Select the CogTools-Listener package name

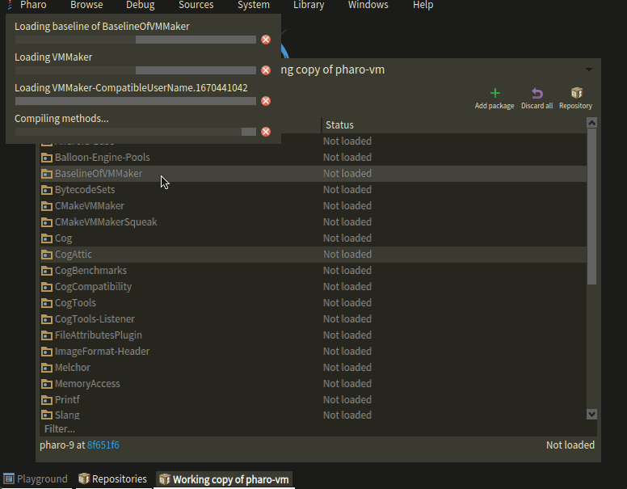click(x=95, y=319)
